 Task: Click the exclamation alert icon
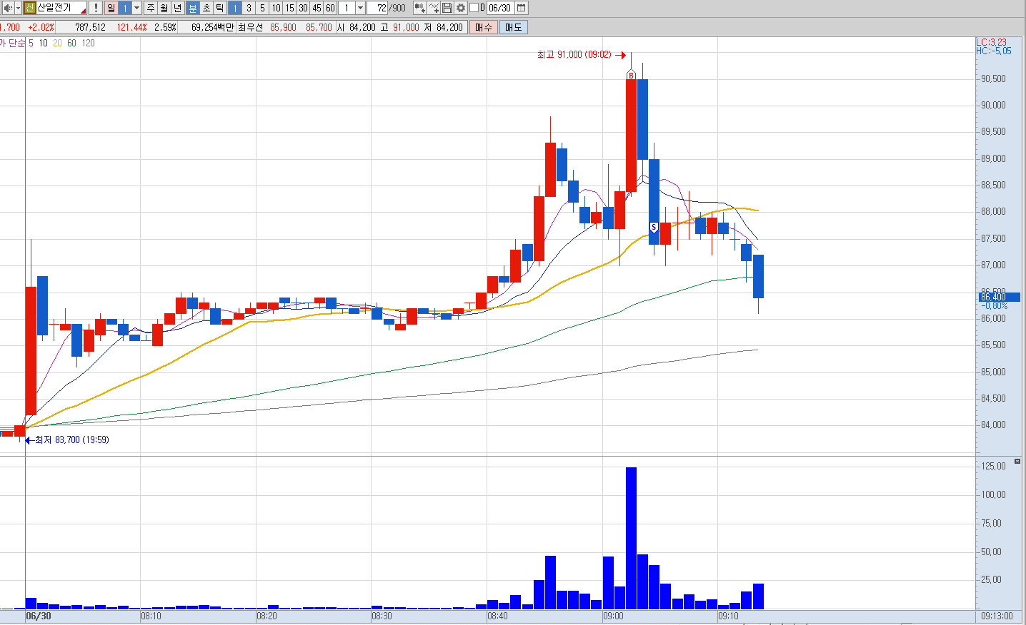tap(95, 8)
